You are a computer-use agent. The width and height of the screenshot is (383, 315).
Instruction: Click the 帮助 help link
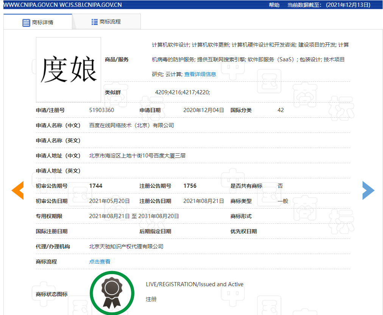[x=274, y=5]
